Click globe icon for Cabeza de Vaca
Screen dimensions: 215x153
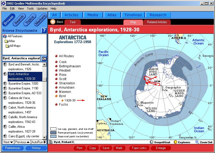5,98
